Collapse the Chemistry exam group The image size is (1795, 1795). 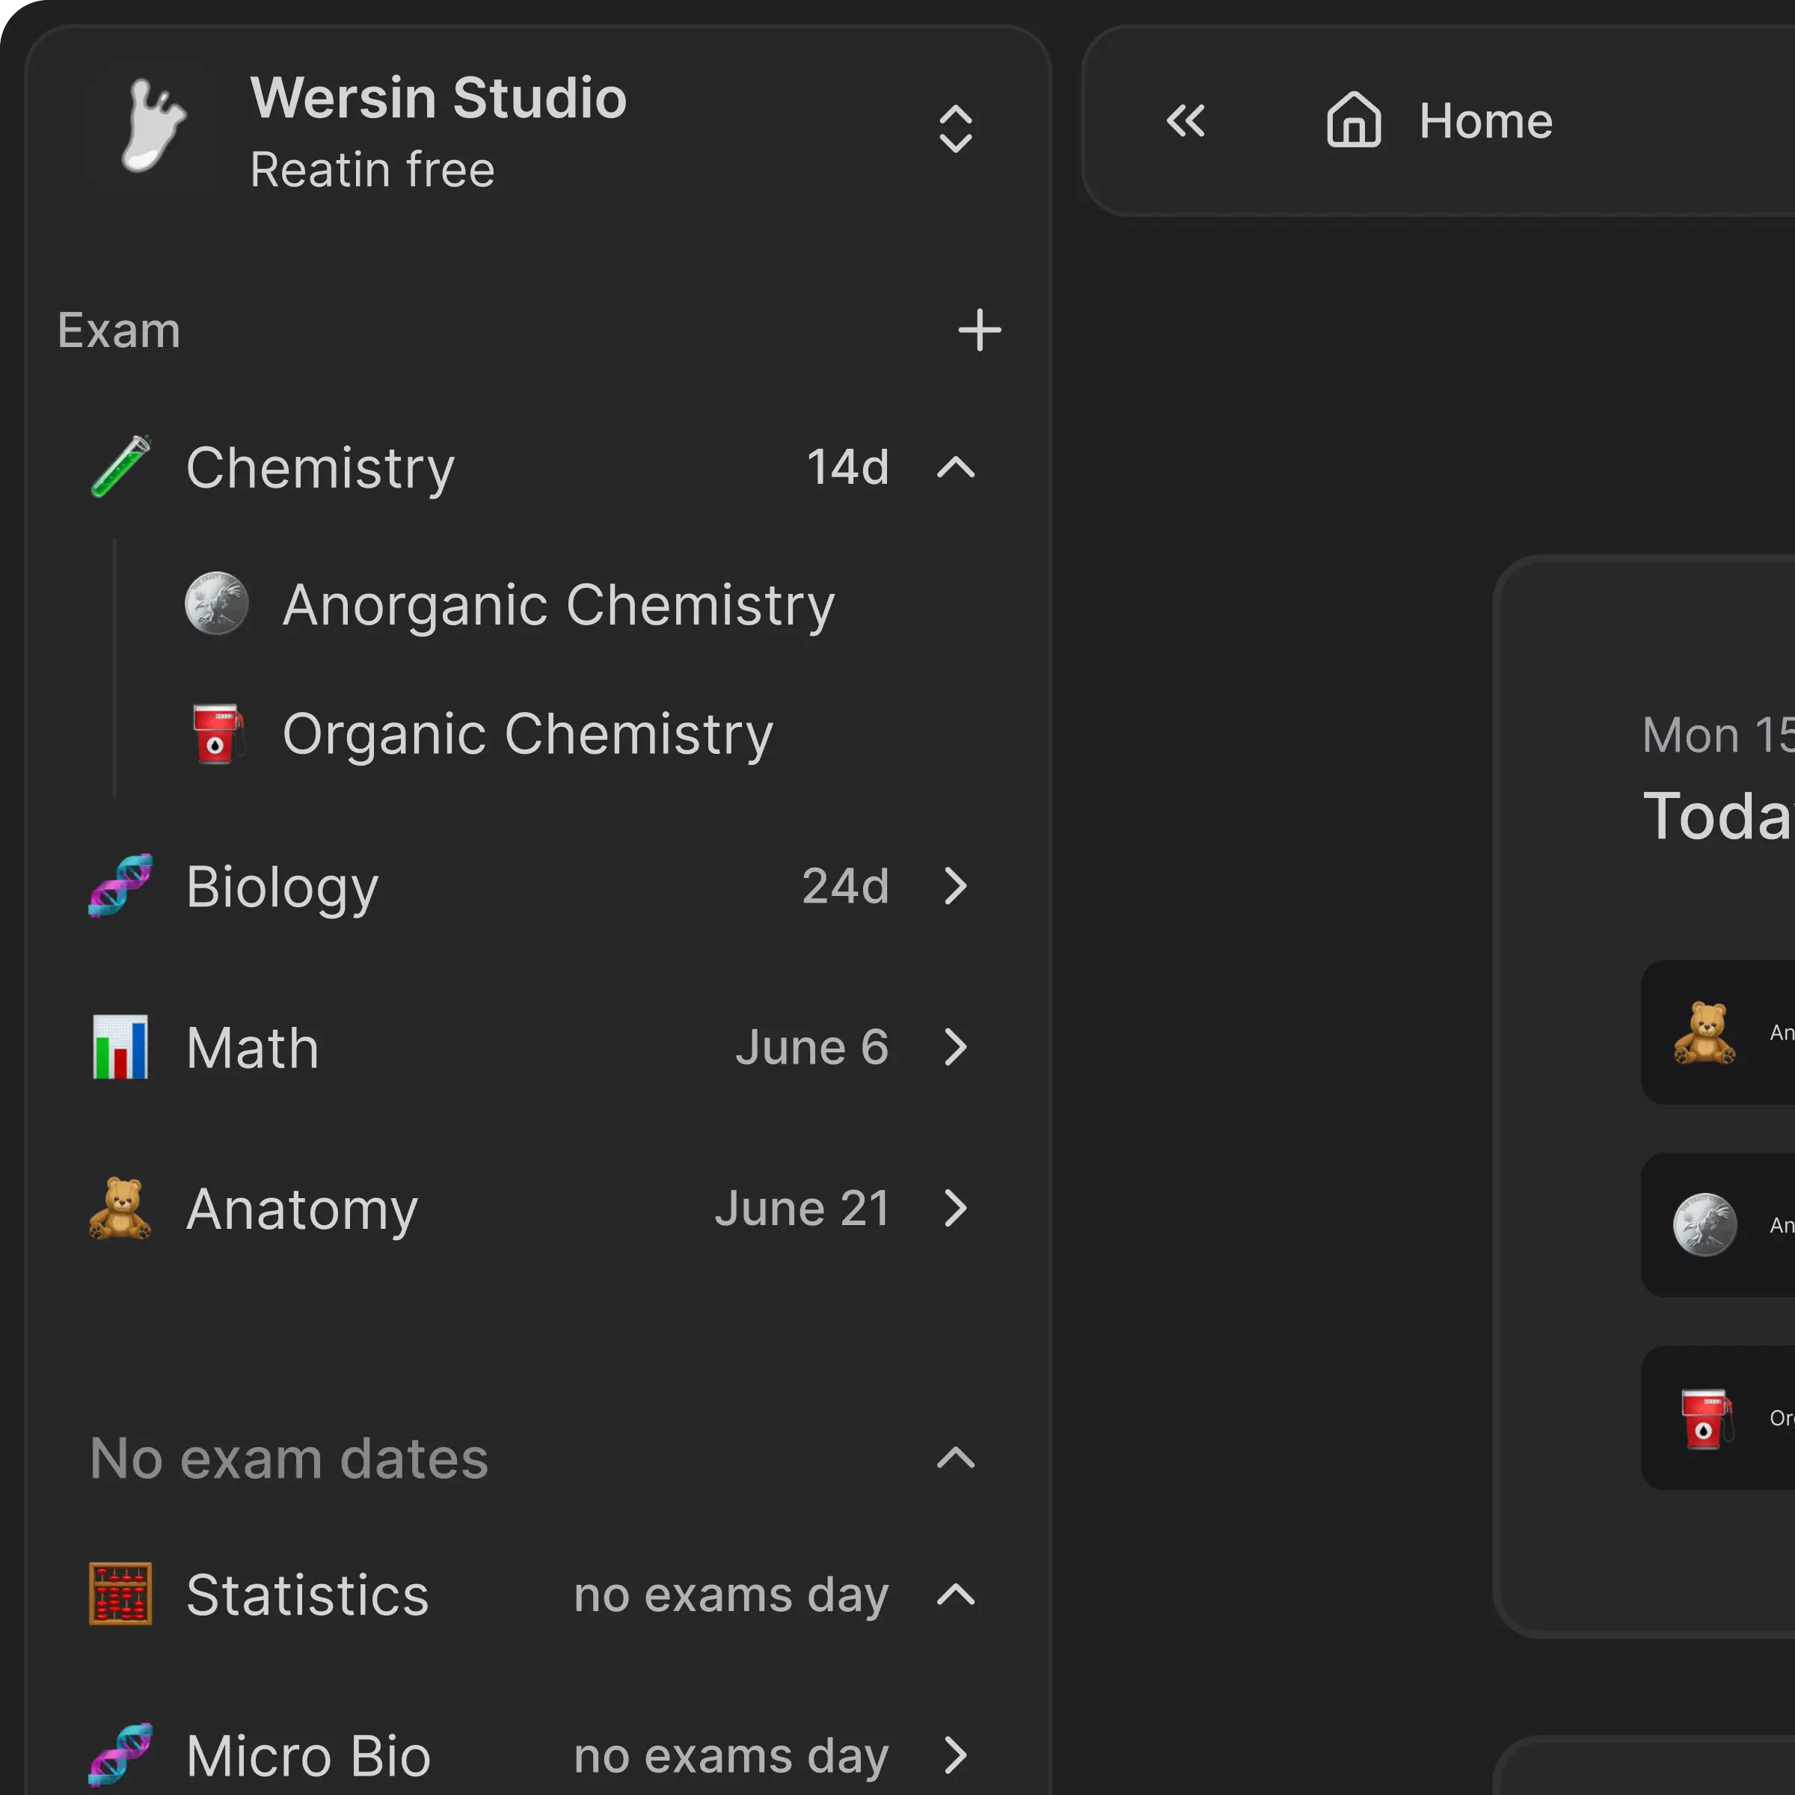click(956, 468)
